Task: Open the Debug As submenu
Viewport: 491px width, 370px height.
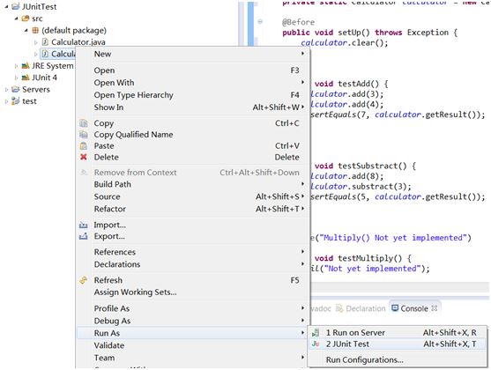Action: coord(192,321)
